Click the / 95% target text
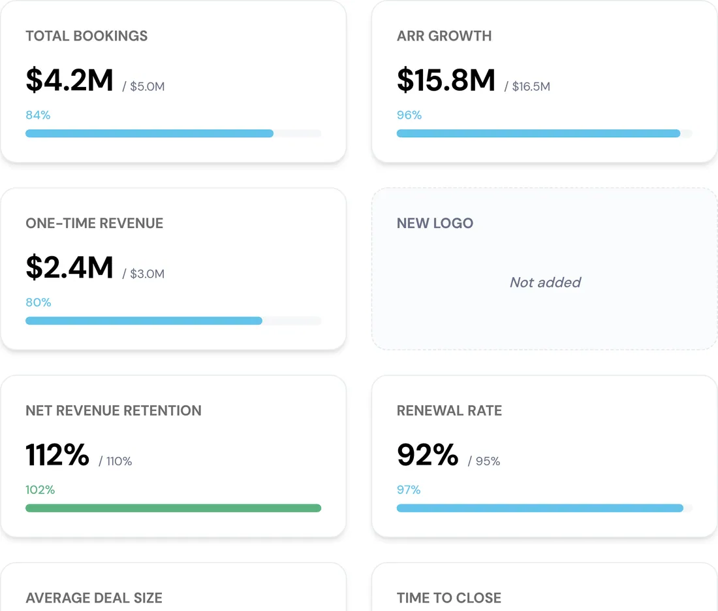This screenshot has height=611, width=718. click(484, 461)
